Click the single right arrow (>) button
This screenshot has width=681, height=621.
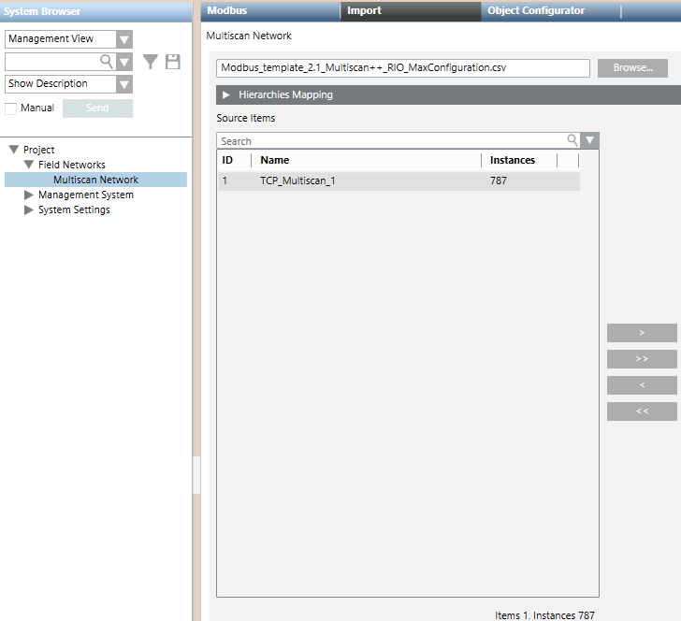point(642,333)
